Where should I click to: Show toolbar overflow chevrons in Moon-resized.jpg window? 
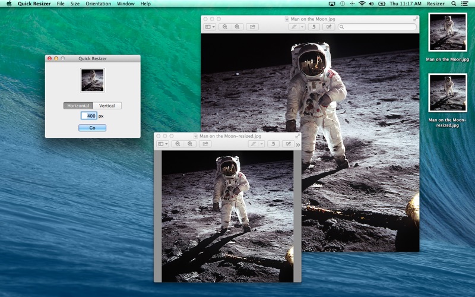pos(298,144)
